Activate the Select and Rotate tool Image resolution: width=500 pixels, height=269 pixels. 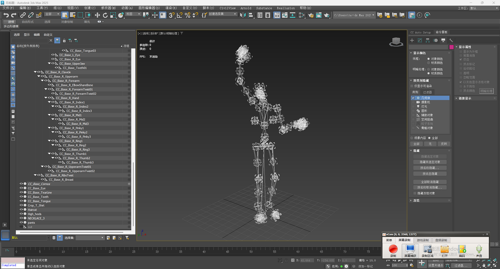pyautogui.click(x=105, y=15)
